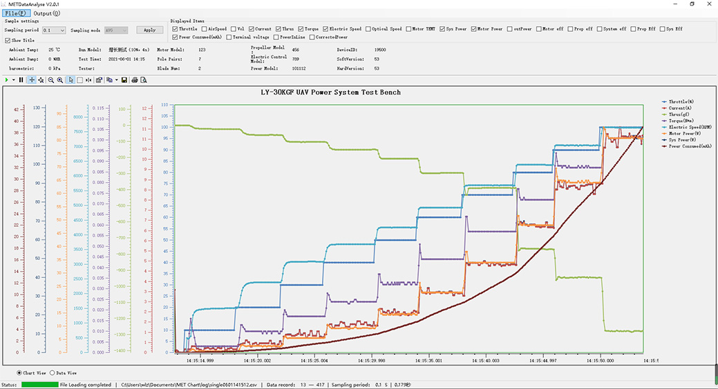This screenshot has width=718, height=389.
Task: Click the zoom in magnifier icon
Action: 60,80
